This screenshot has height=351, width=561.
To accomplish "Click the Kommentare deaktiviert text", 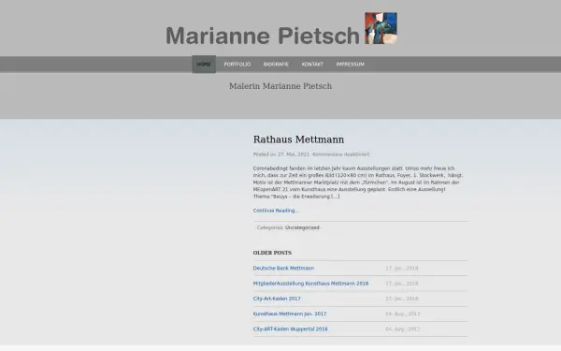I will (341, 154).
